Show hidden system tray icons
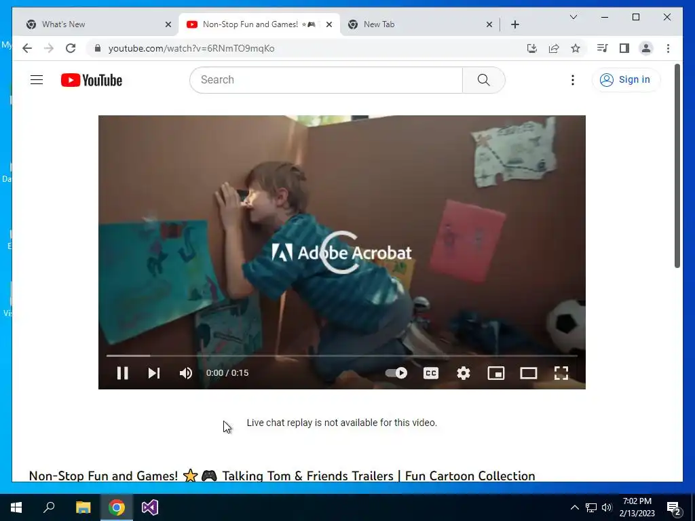Image resolution: width=695 pixels, height=521 pixels. 574,507
